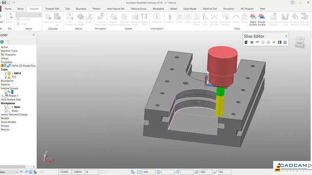Click the toolpath Settings icon

[48, 18]
